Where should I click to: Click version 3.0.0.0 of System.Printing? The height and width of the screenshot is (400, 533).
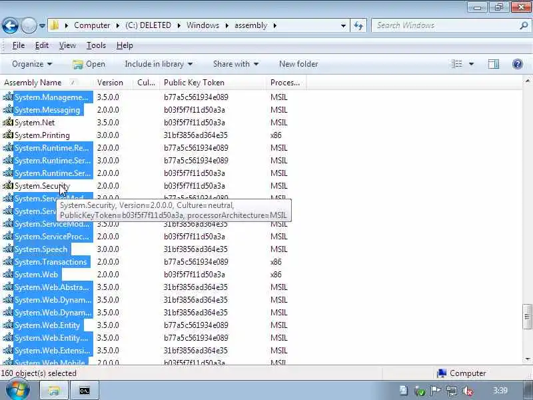pos(108,135)
